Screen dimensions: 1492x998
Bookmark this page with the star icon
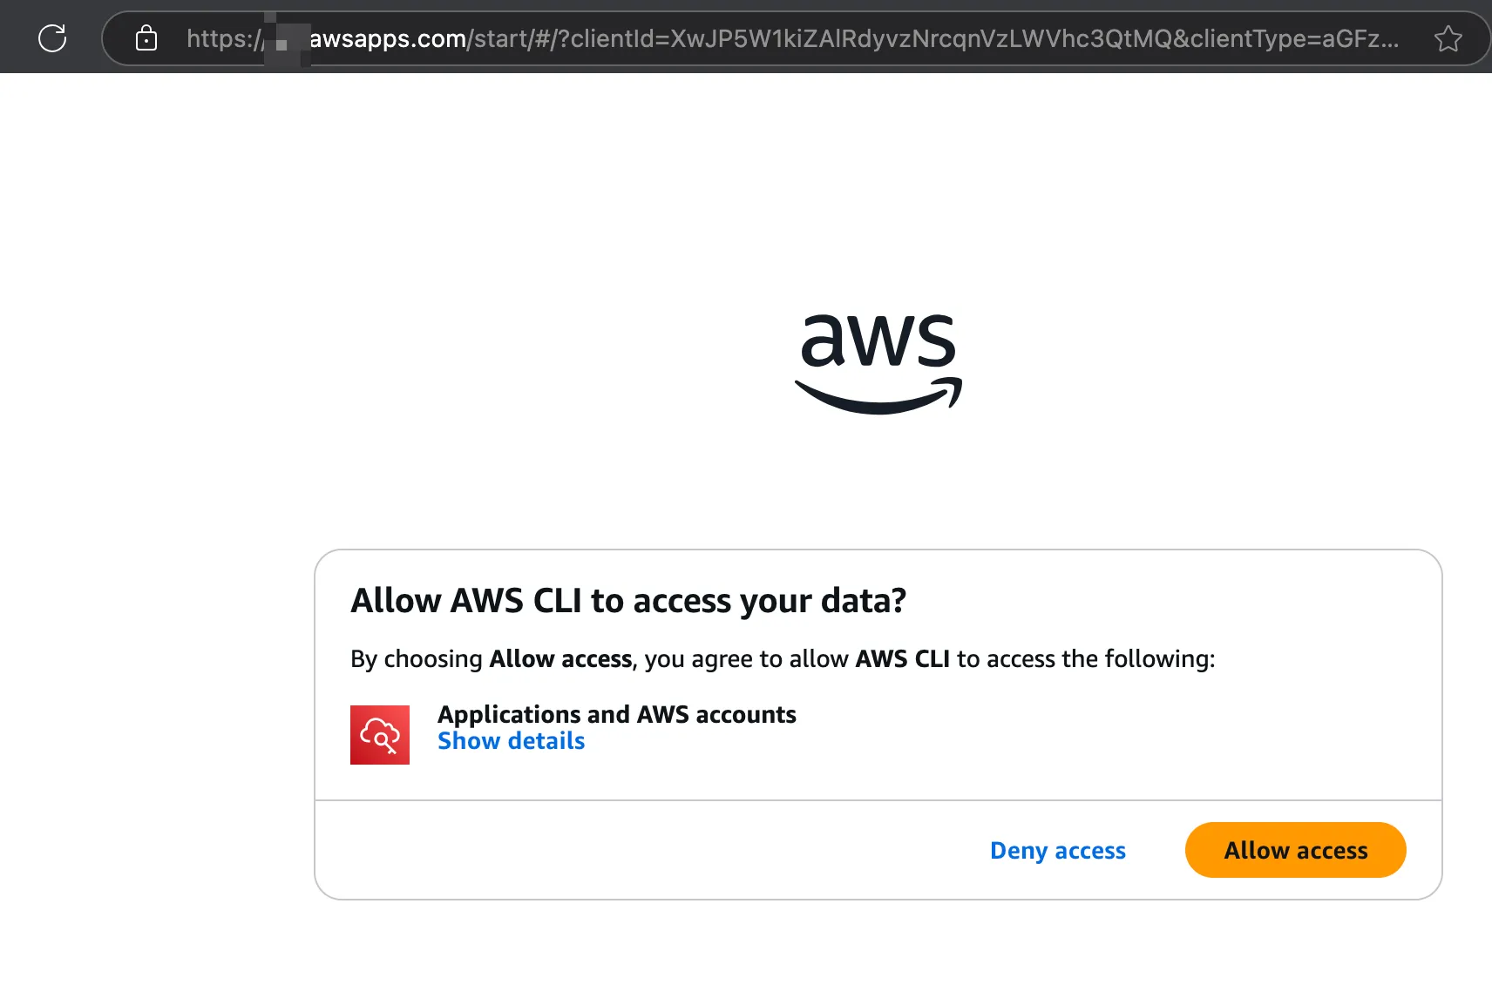pos(1448,38)
